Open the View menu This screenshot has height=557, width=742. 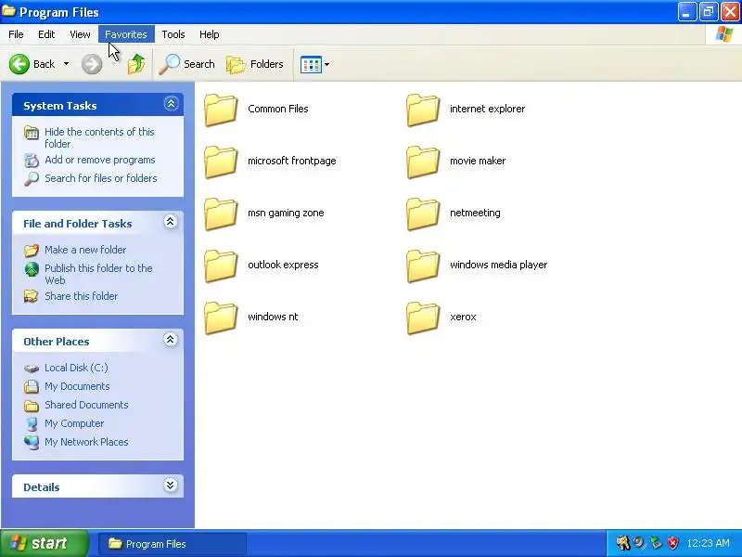80,34
